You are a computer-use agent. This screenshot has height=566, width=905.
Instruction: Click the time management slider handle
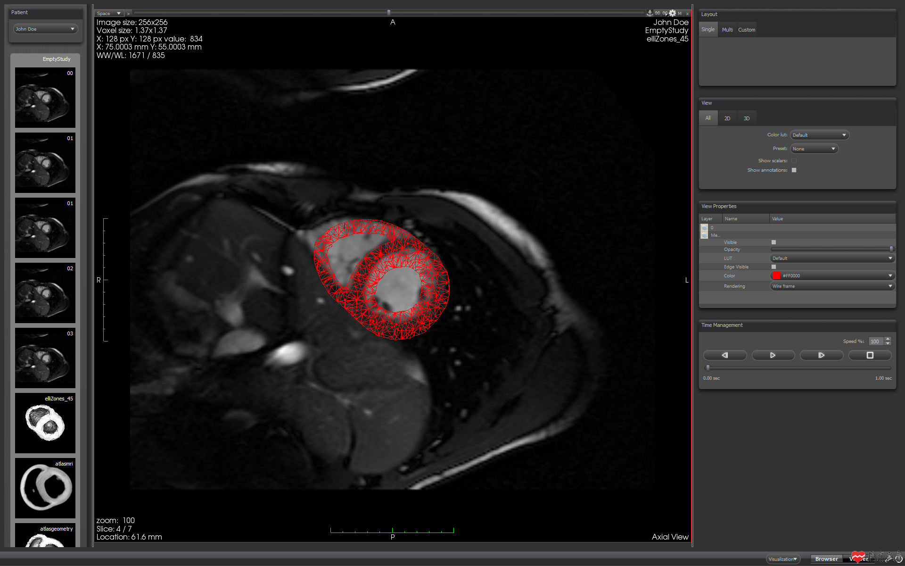pyautogui.click(x=708, y=368)
